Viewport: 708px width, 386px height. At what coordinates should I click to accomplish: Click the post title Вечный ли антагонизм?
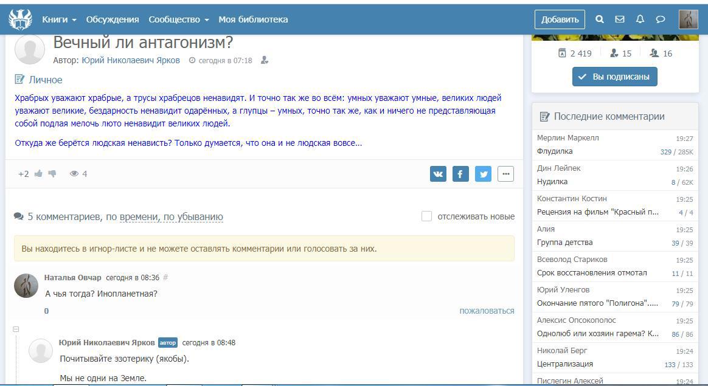point(143,43)
